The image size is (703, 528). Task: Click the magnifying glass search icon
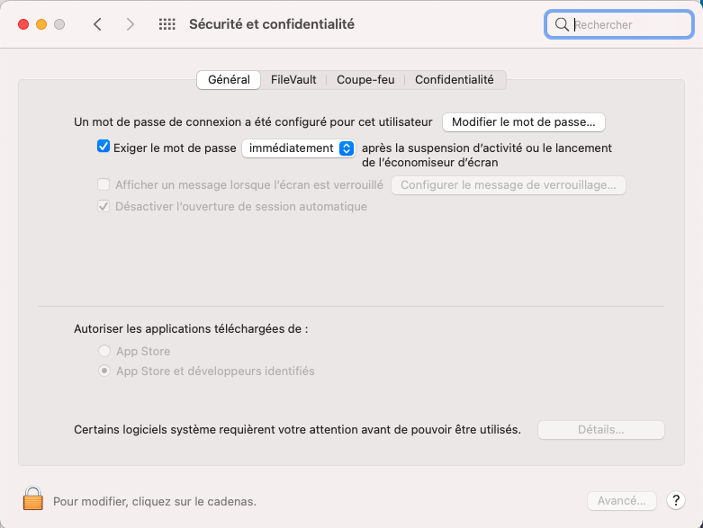pyautogui.click(x=562, y=24)
